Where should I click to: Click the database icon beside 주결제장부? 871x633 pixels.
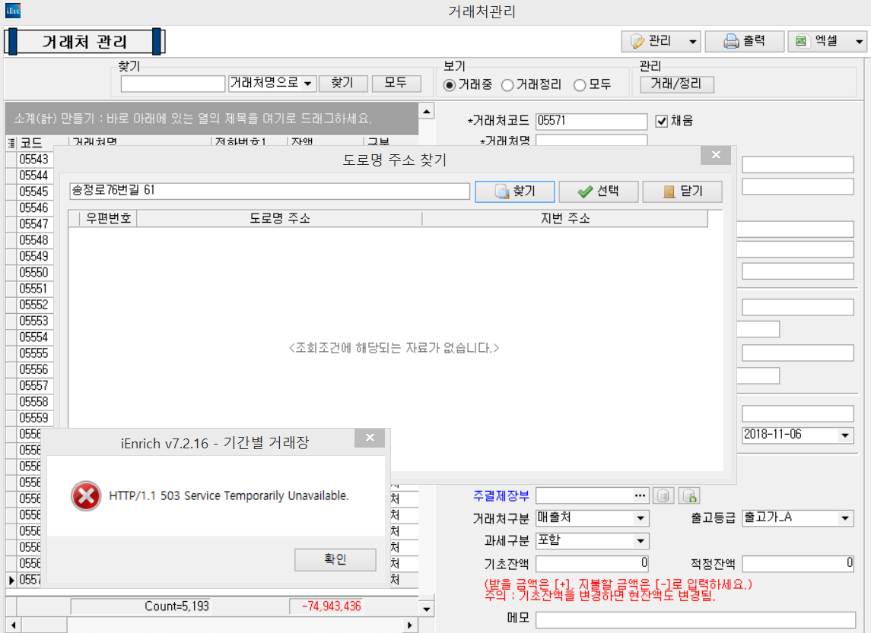[x=663, y=496]
